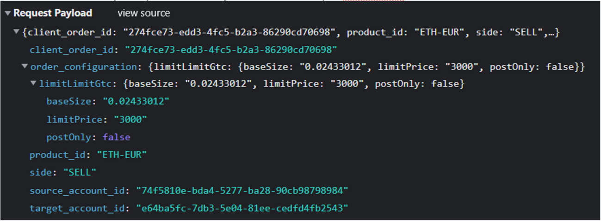Click the ETH-EUR product value
Viewport: 601px width, 221px height.
(122, 155)
